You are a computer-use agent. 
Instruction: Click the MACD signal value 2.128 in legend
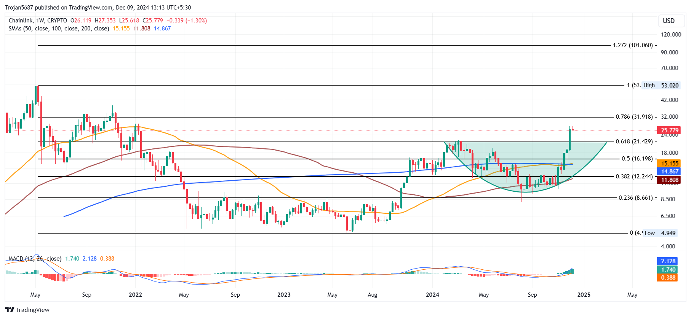click(x=90, y=259)
